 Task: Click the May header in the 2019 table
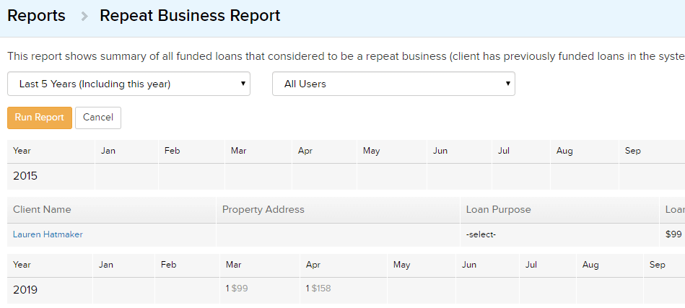(x=401, y=265)
